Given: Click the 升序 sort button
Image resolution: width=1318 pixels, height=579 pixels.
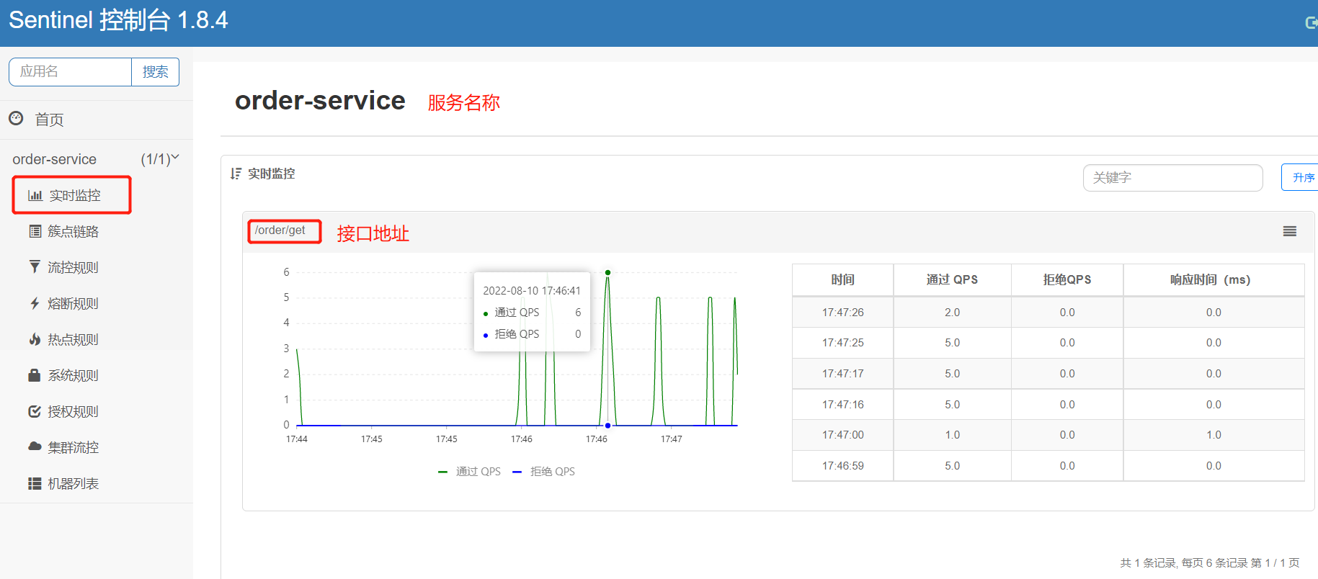Looking at the screenshot, I should 1301,178.
